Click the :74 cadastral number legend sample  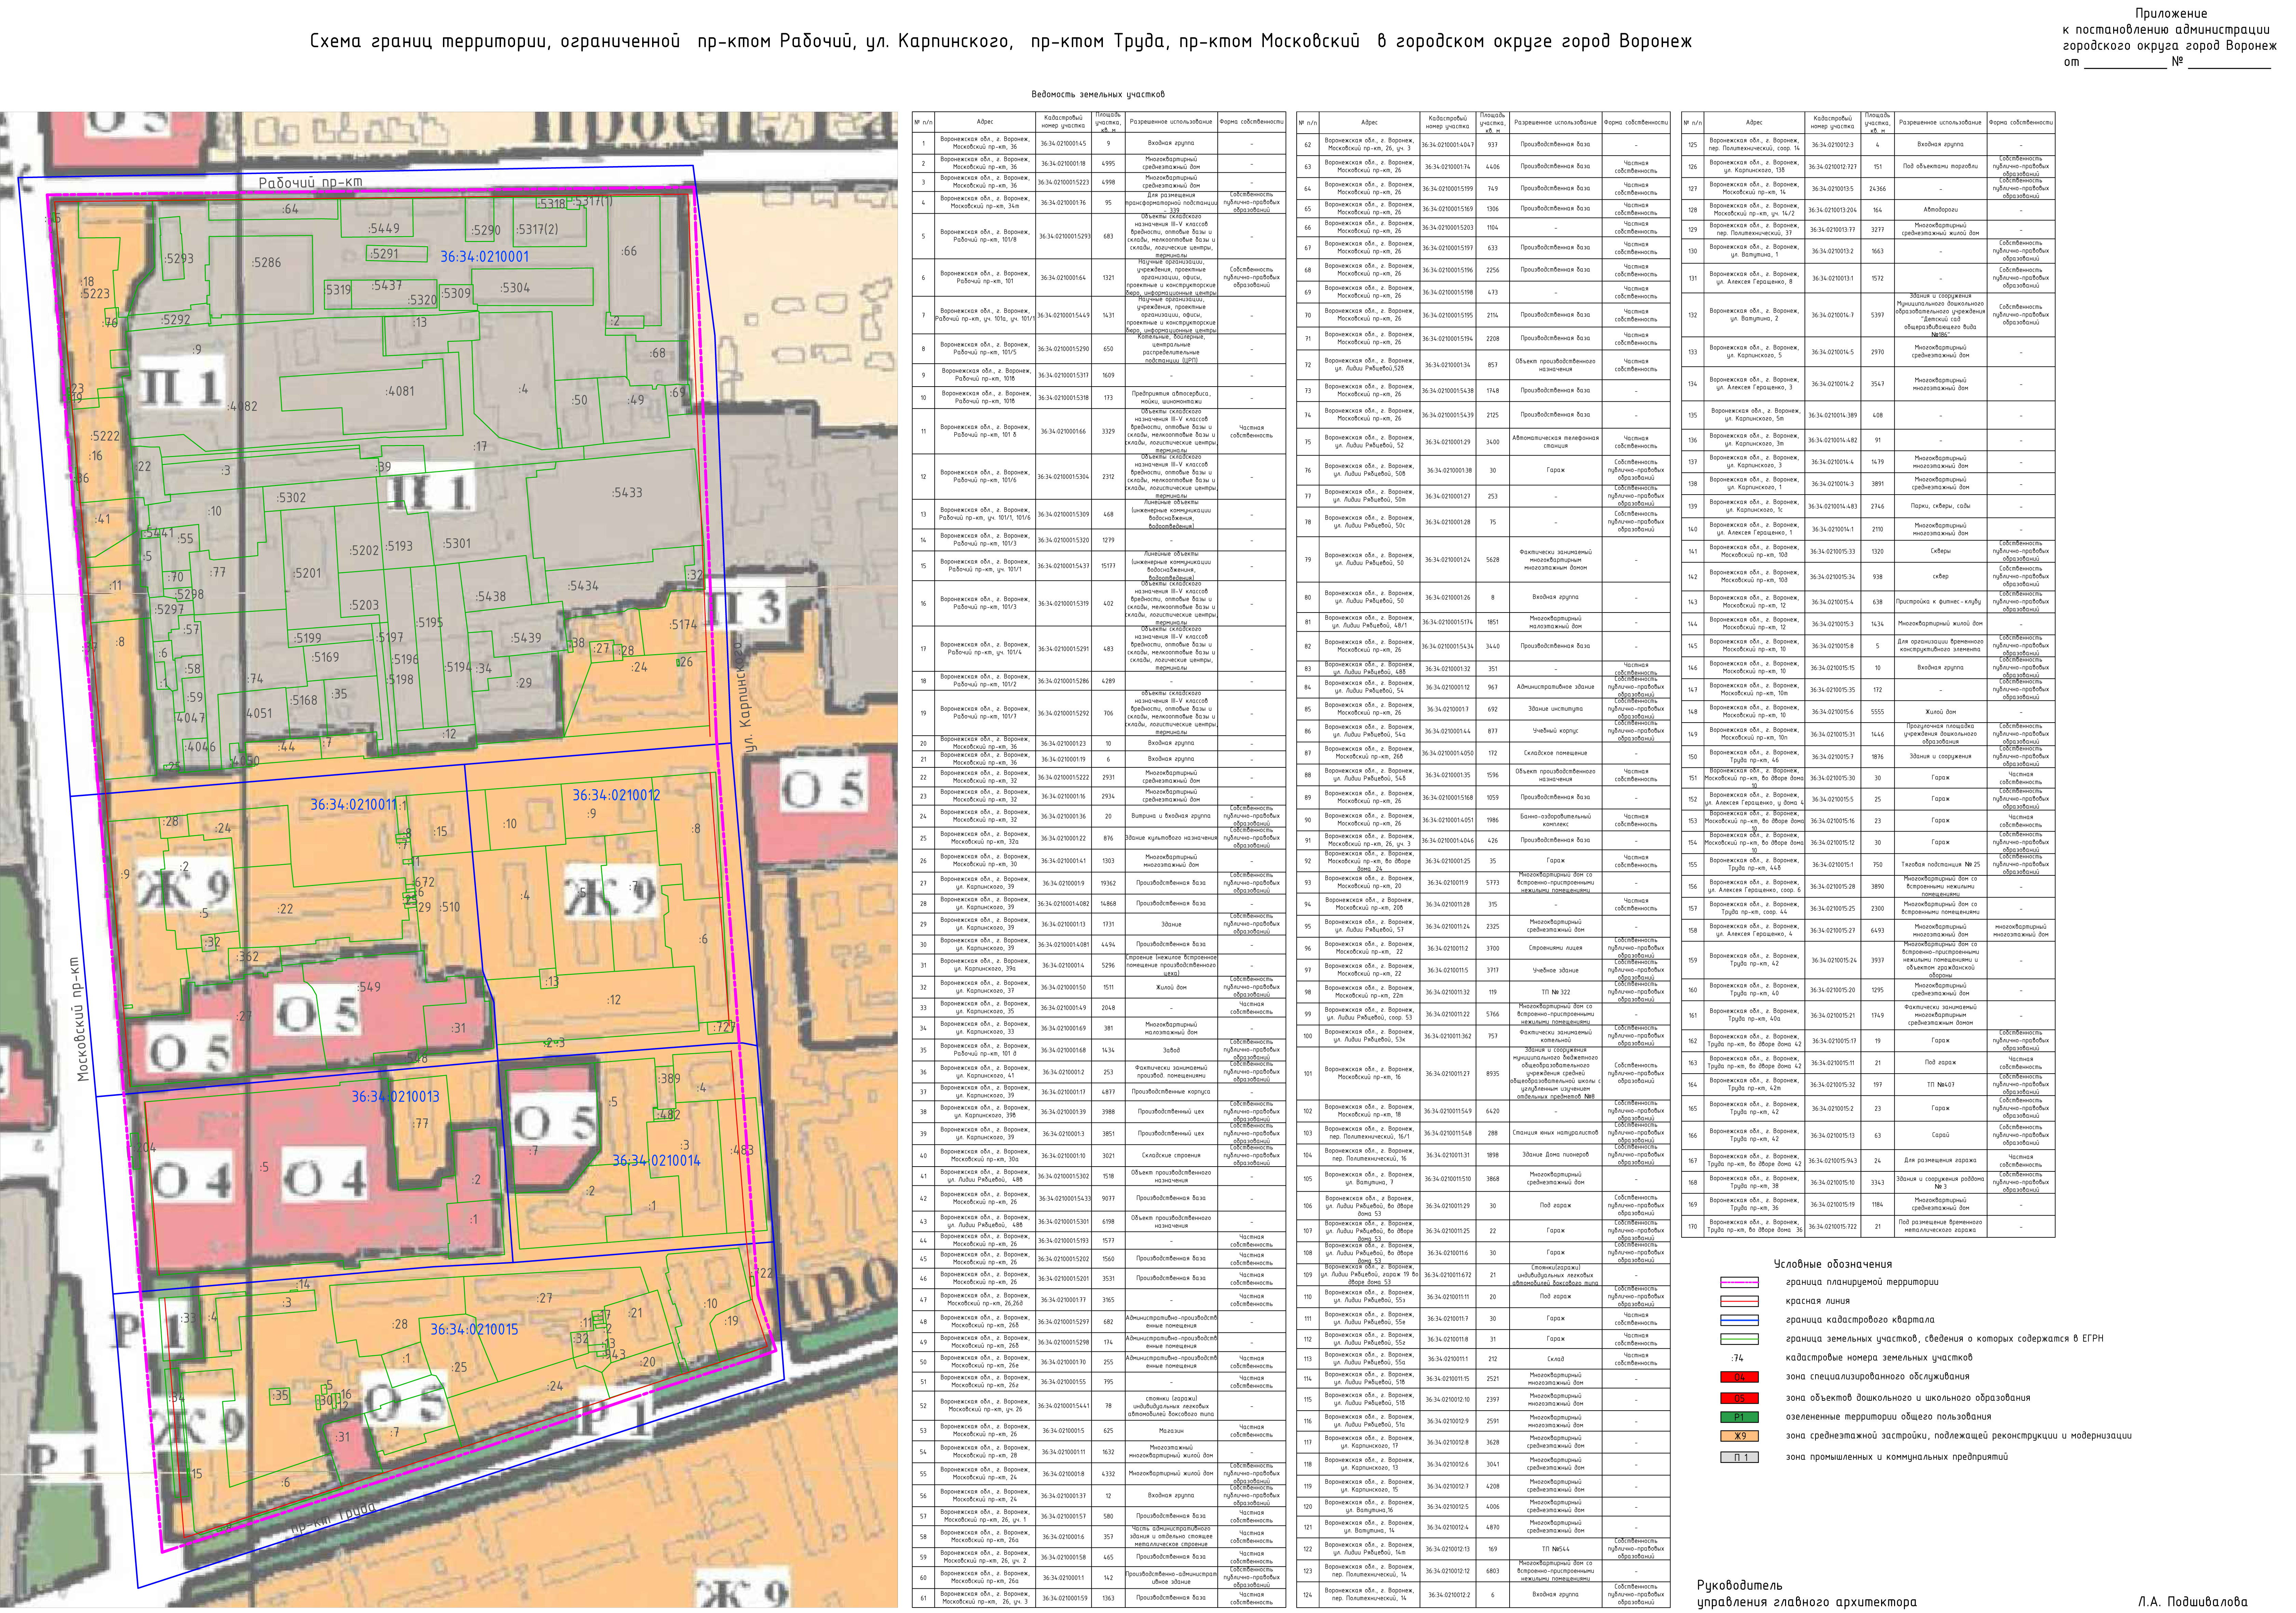coord(1738,1358)
